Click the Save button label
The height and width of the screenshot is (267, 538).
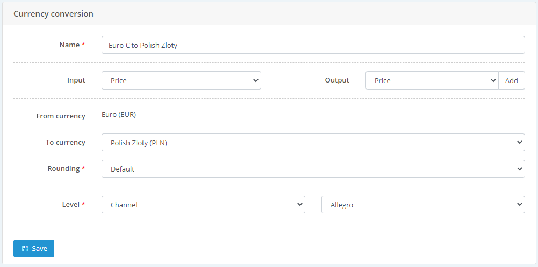tap(39, 249)
